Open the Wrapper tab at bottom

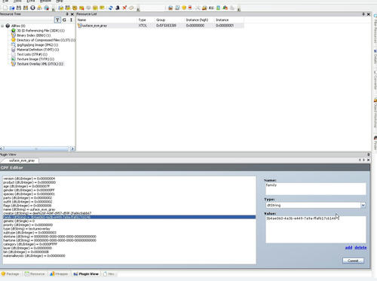(x=59, y=274)
